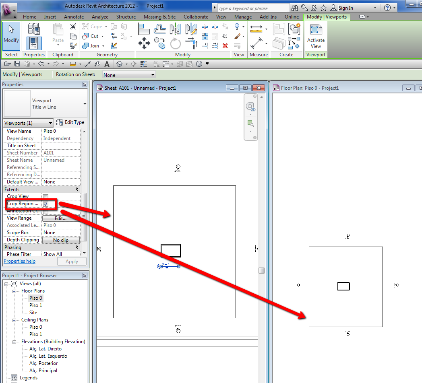The image size is (422, 383).
Task: Open the Viewports (1) filter dropdown
Action: 28,123
